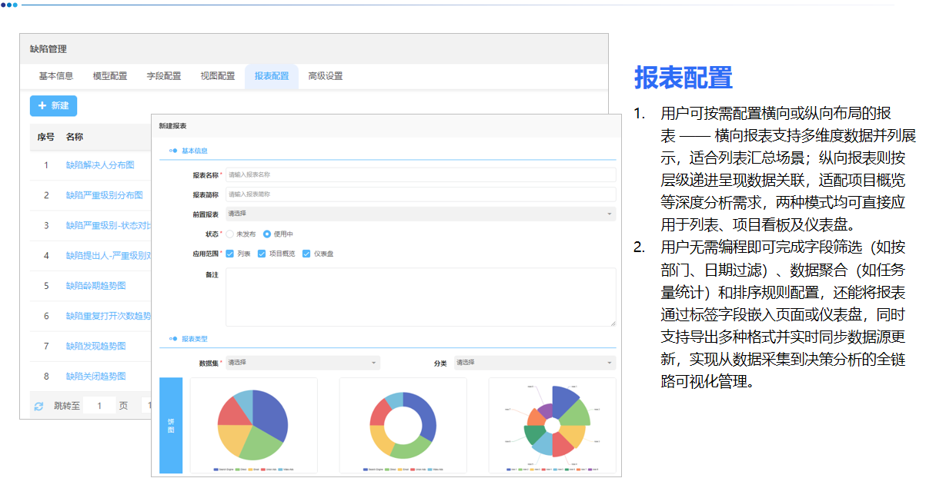Switch to the 高级设置 tab
This screenshot has height=488, width=936.
pos(326,76)
